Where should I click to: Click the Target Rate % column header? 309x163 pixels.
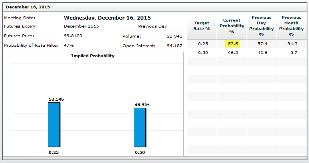click(202, 26)
